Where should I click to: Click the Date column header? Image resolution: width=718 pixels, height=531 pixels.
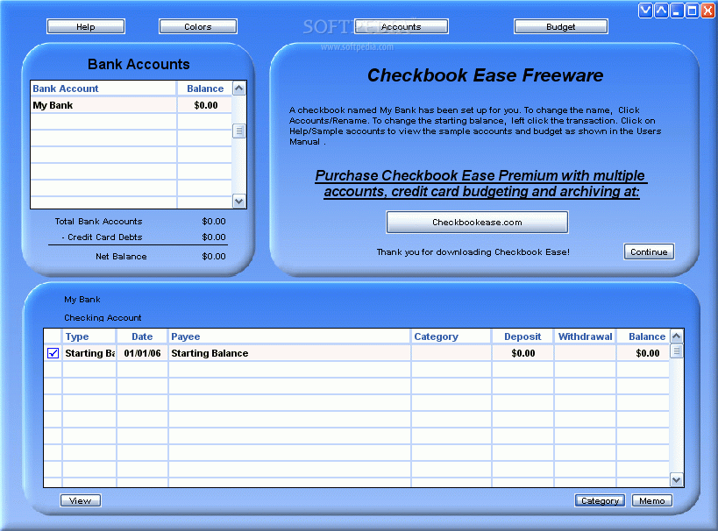(x=142, y=336)
